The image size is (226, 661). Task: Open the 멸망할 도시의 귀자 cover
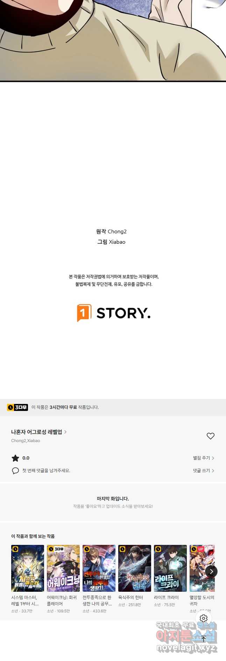coord(202,568)
